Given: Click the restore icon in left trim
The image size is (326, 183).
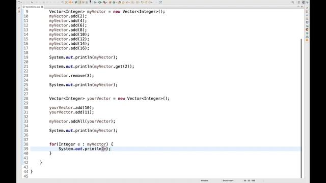Looking at the screenshot, I should 19,8.
